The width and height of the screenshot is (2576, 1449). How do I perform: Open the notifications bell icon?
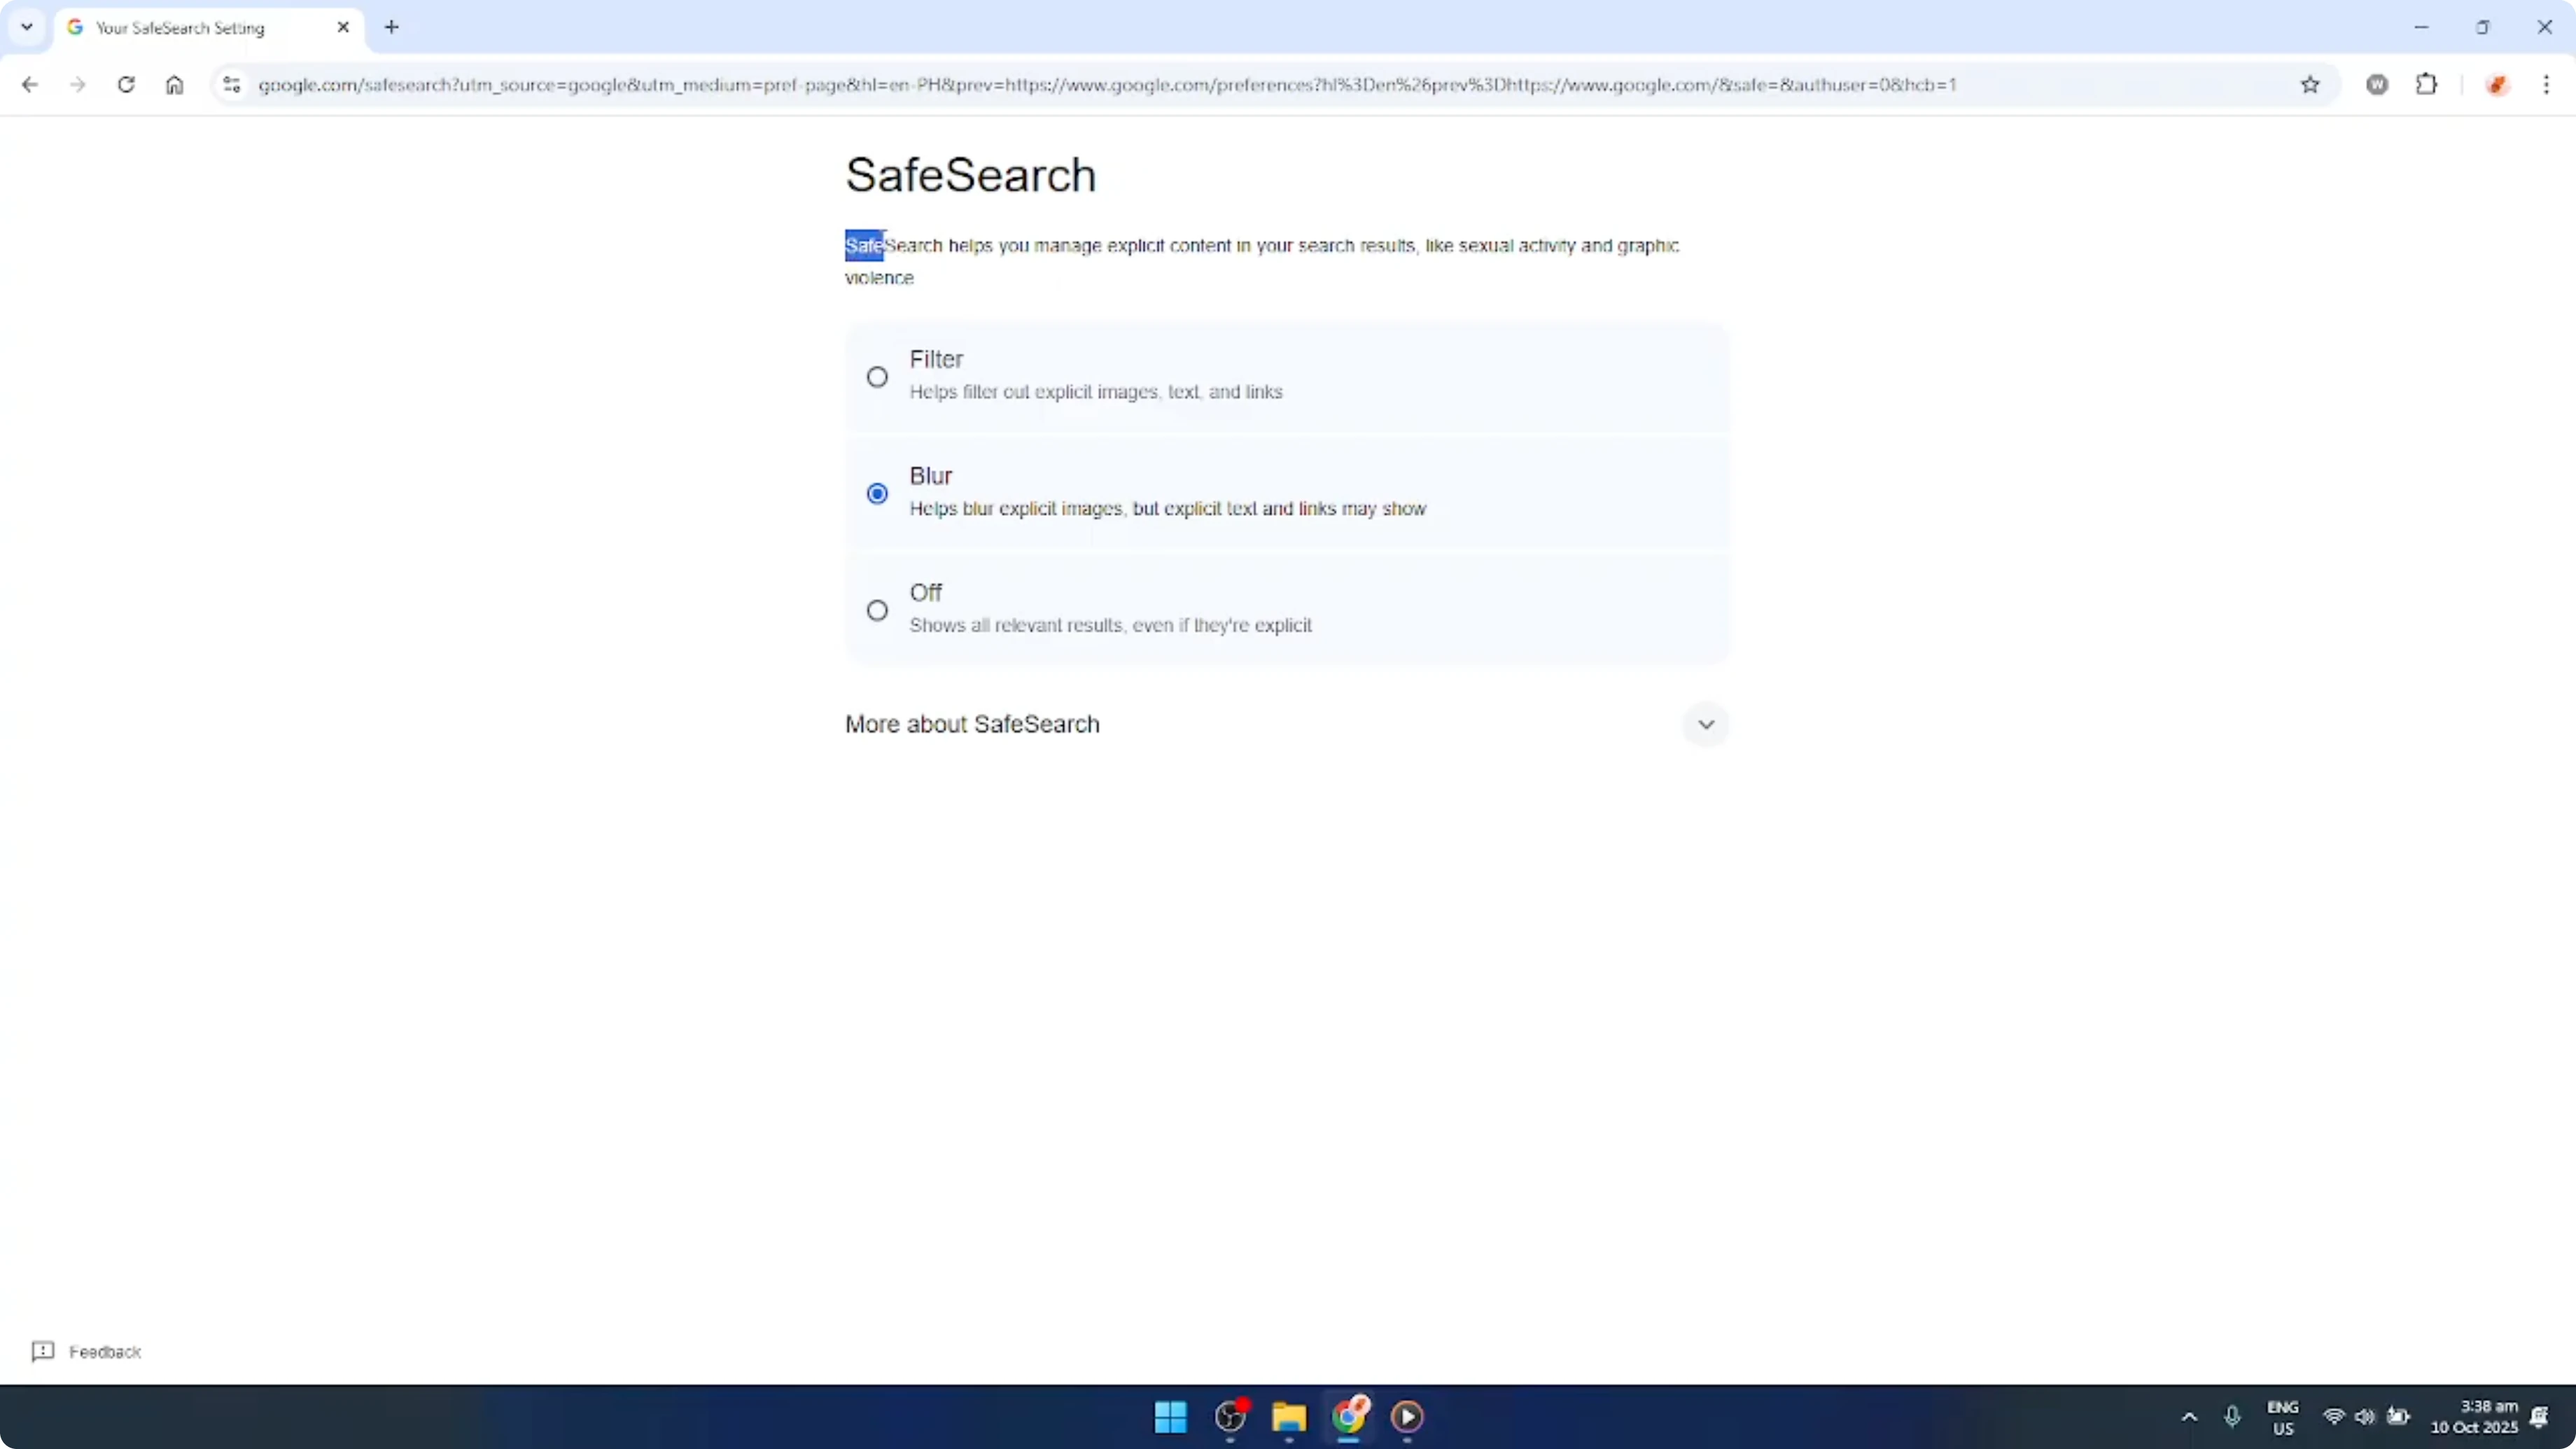(2540, 1416)
